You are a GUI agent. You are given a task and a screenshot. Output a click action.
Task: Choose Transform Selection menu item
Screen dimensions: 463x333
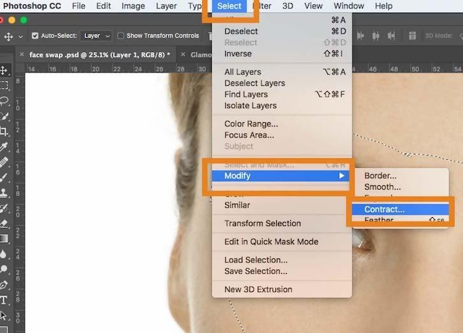282,223
